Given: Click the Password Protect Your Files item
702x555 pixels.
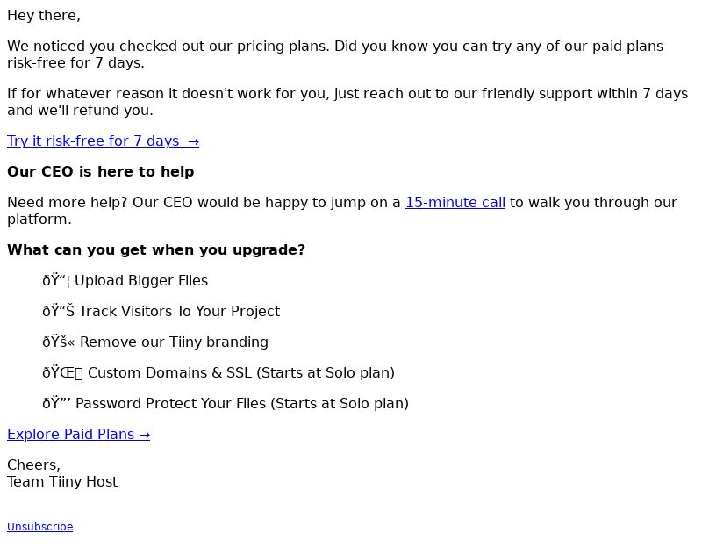Looking at the screenshot, I should click(226, 404).
